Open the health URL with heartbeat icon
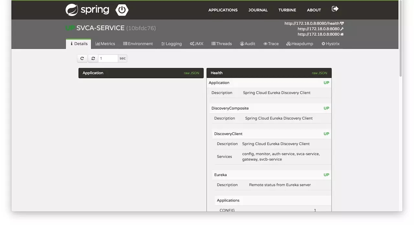This screenshot has height=225, width=414. 314,23
